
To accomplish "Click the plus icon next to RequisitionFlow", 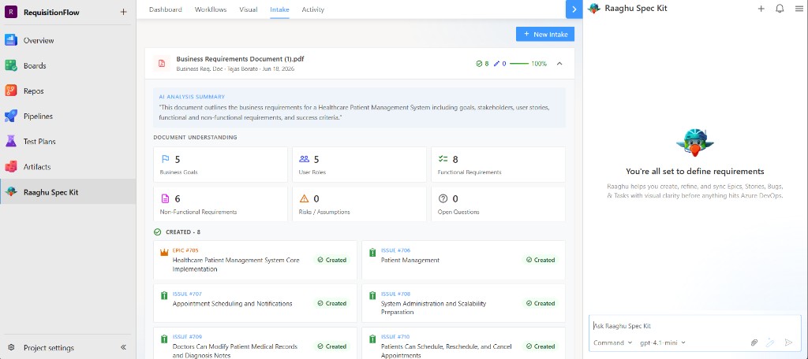I will coord(123,12).
